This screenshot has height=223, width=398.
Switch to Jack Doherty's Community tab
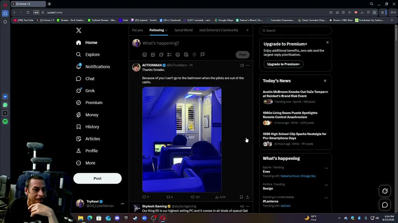pos(219,30)
